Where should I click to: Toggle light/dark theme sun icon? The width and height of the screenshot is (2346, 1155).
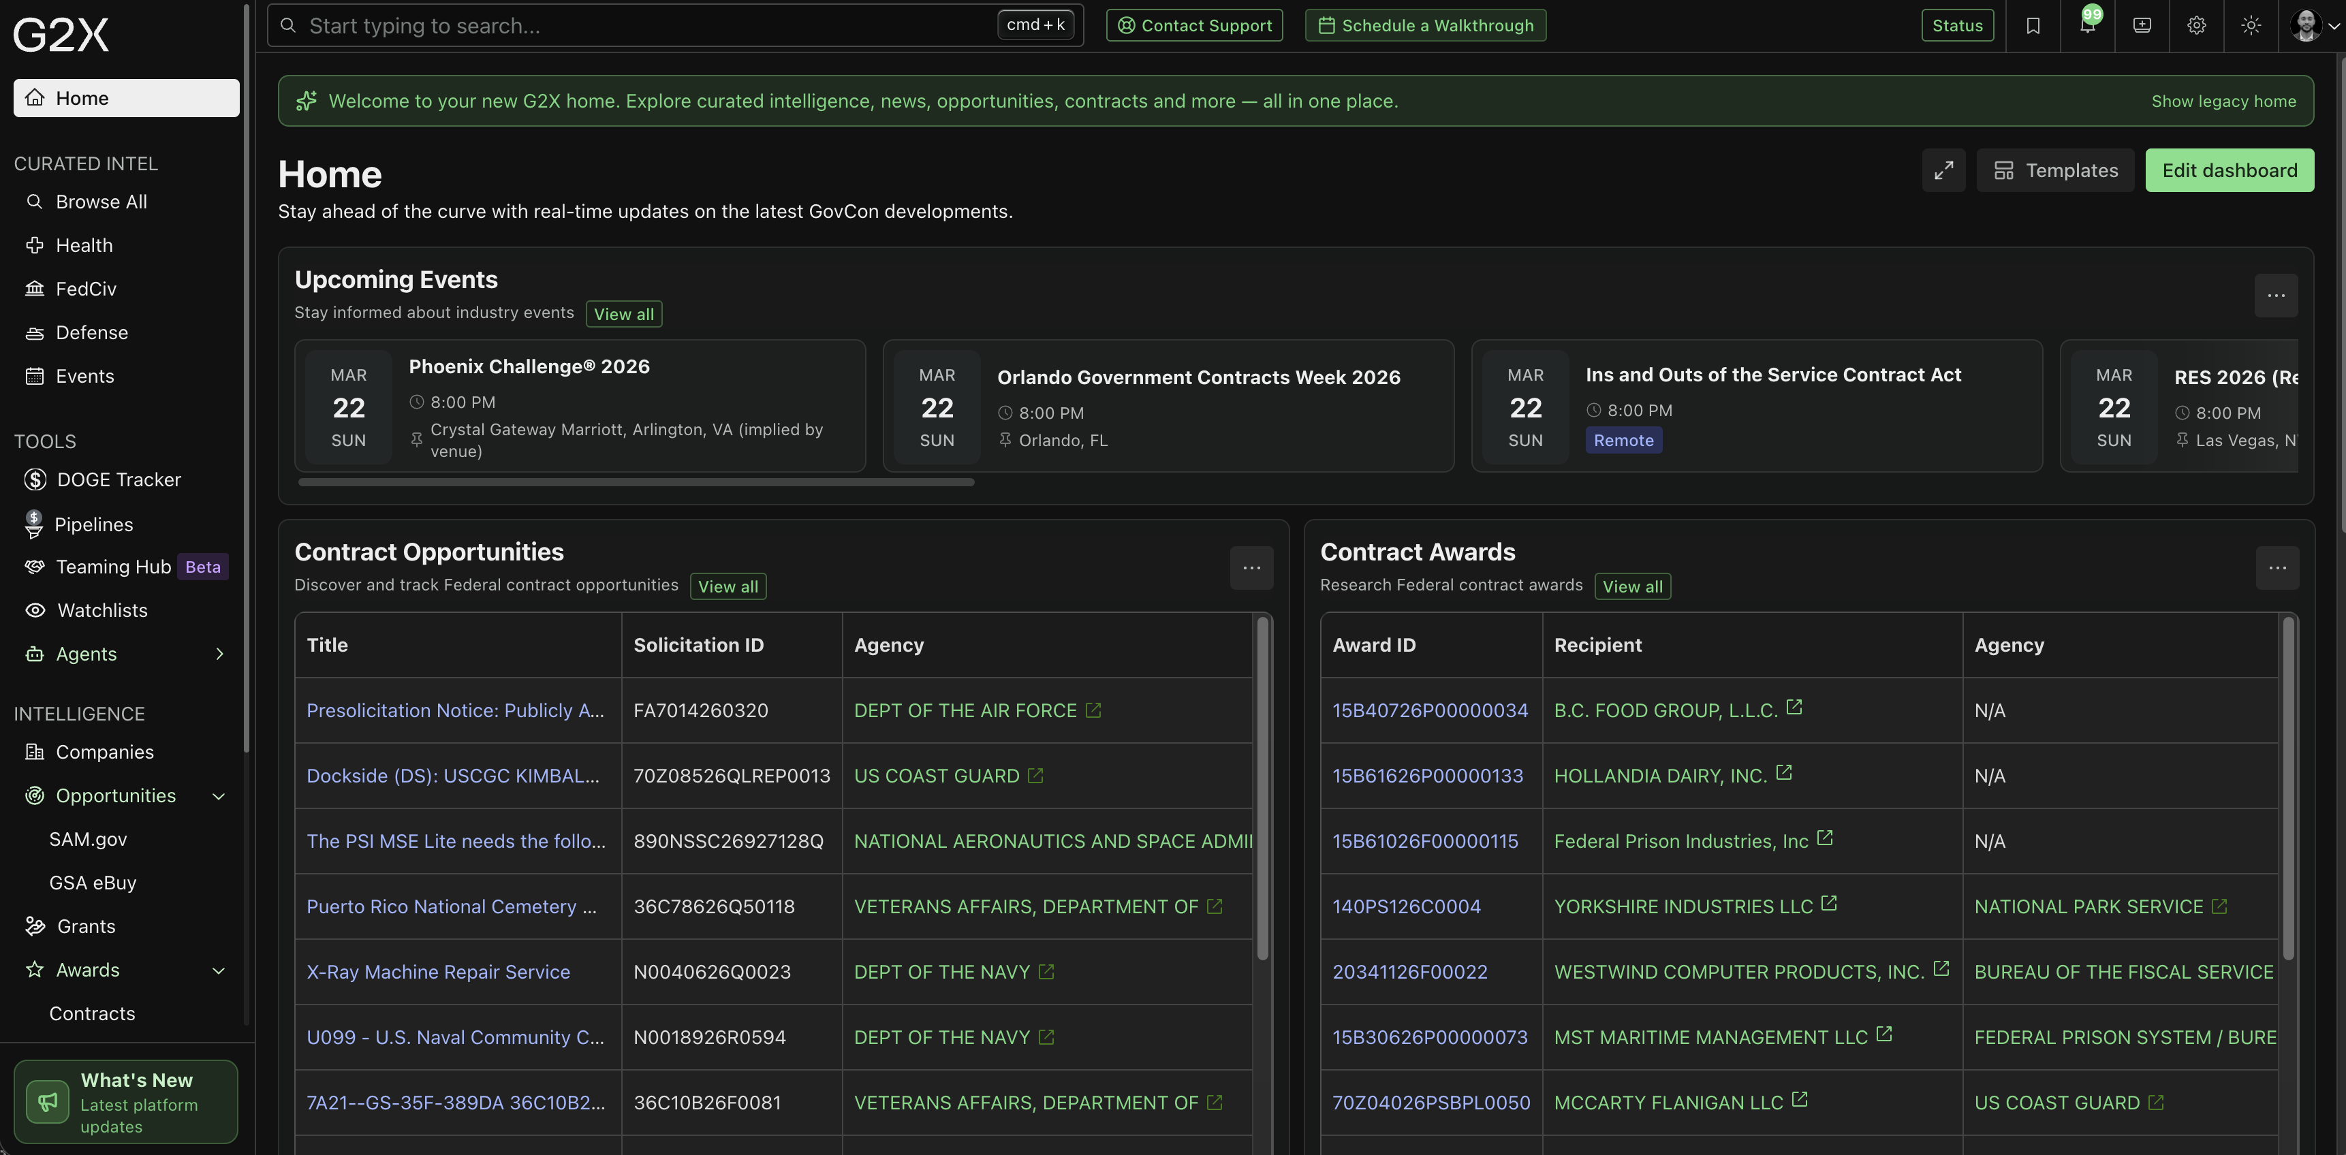click(2251, 25)
